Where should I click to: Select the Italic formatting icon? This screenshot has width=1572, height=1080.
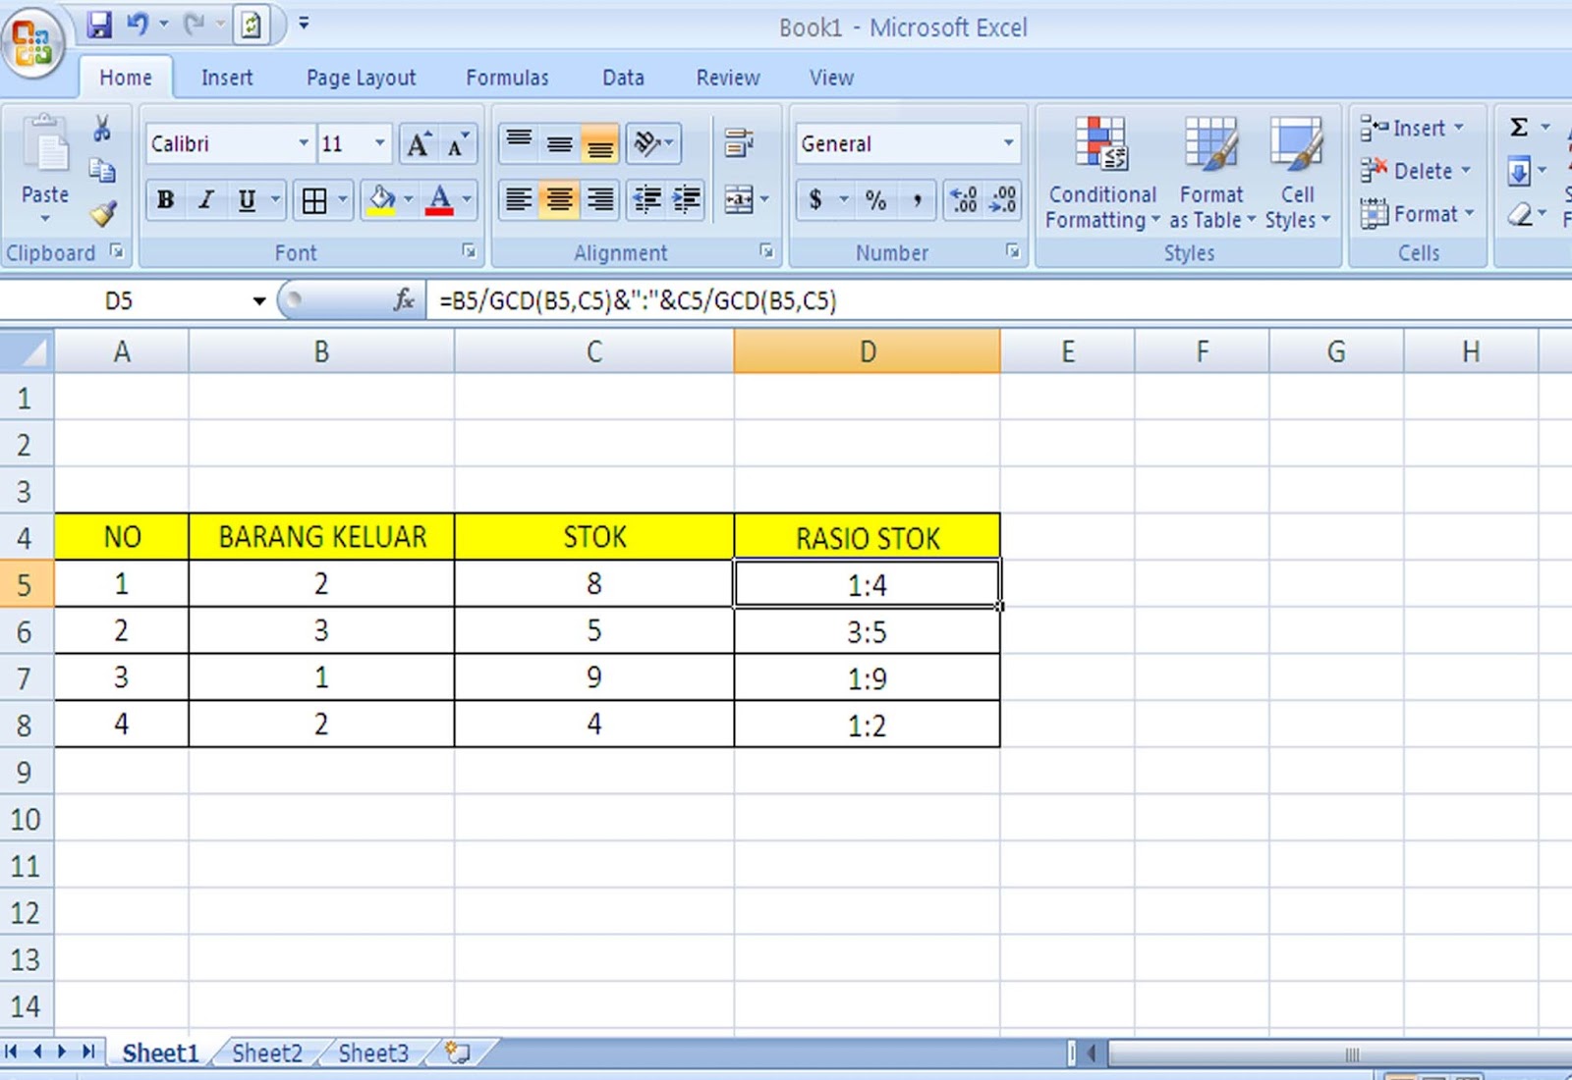pyautogui.click(x=205, y=200)
